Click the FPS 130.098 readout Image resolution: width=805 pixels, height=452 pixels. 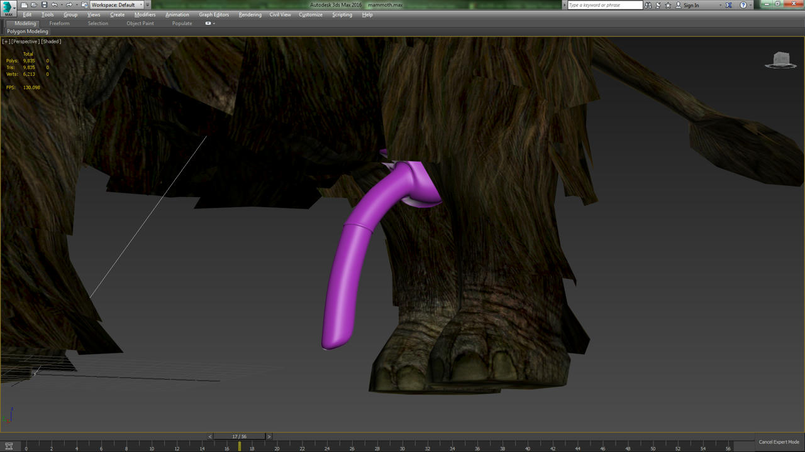coord(23,87)
